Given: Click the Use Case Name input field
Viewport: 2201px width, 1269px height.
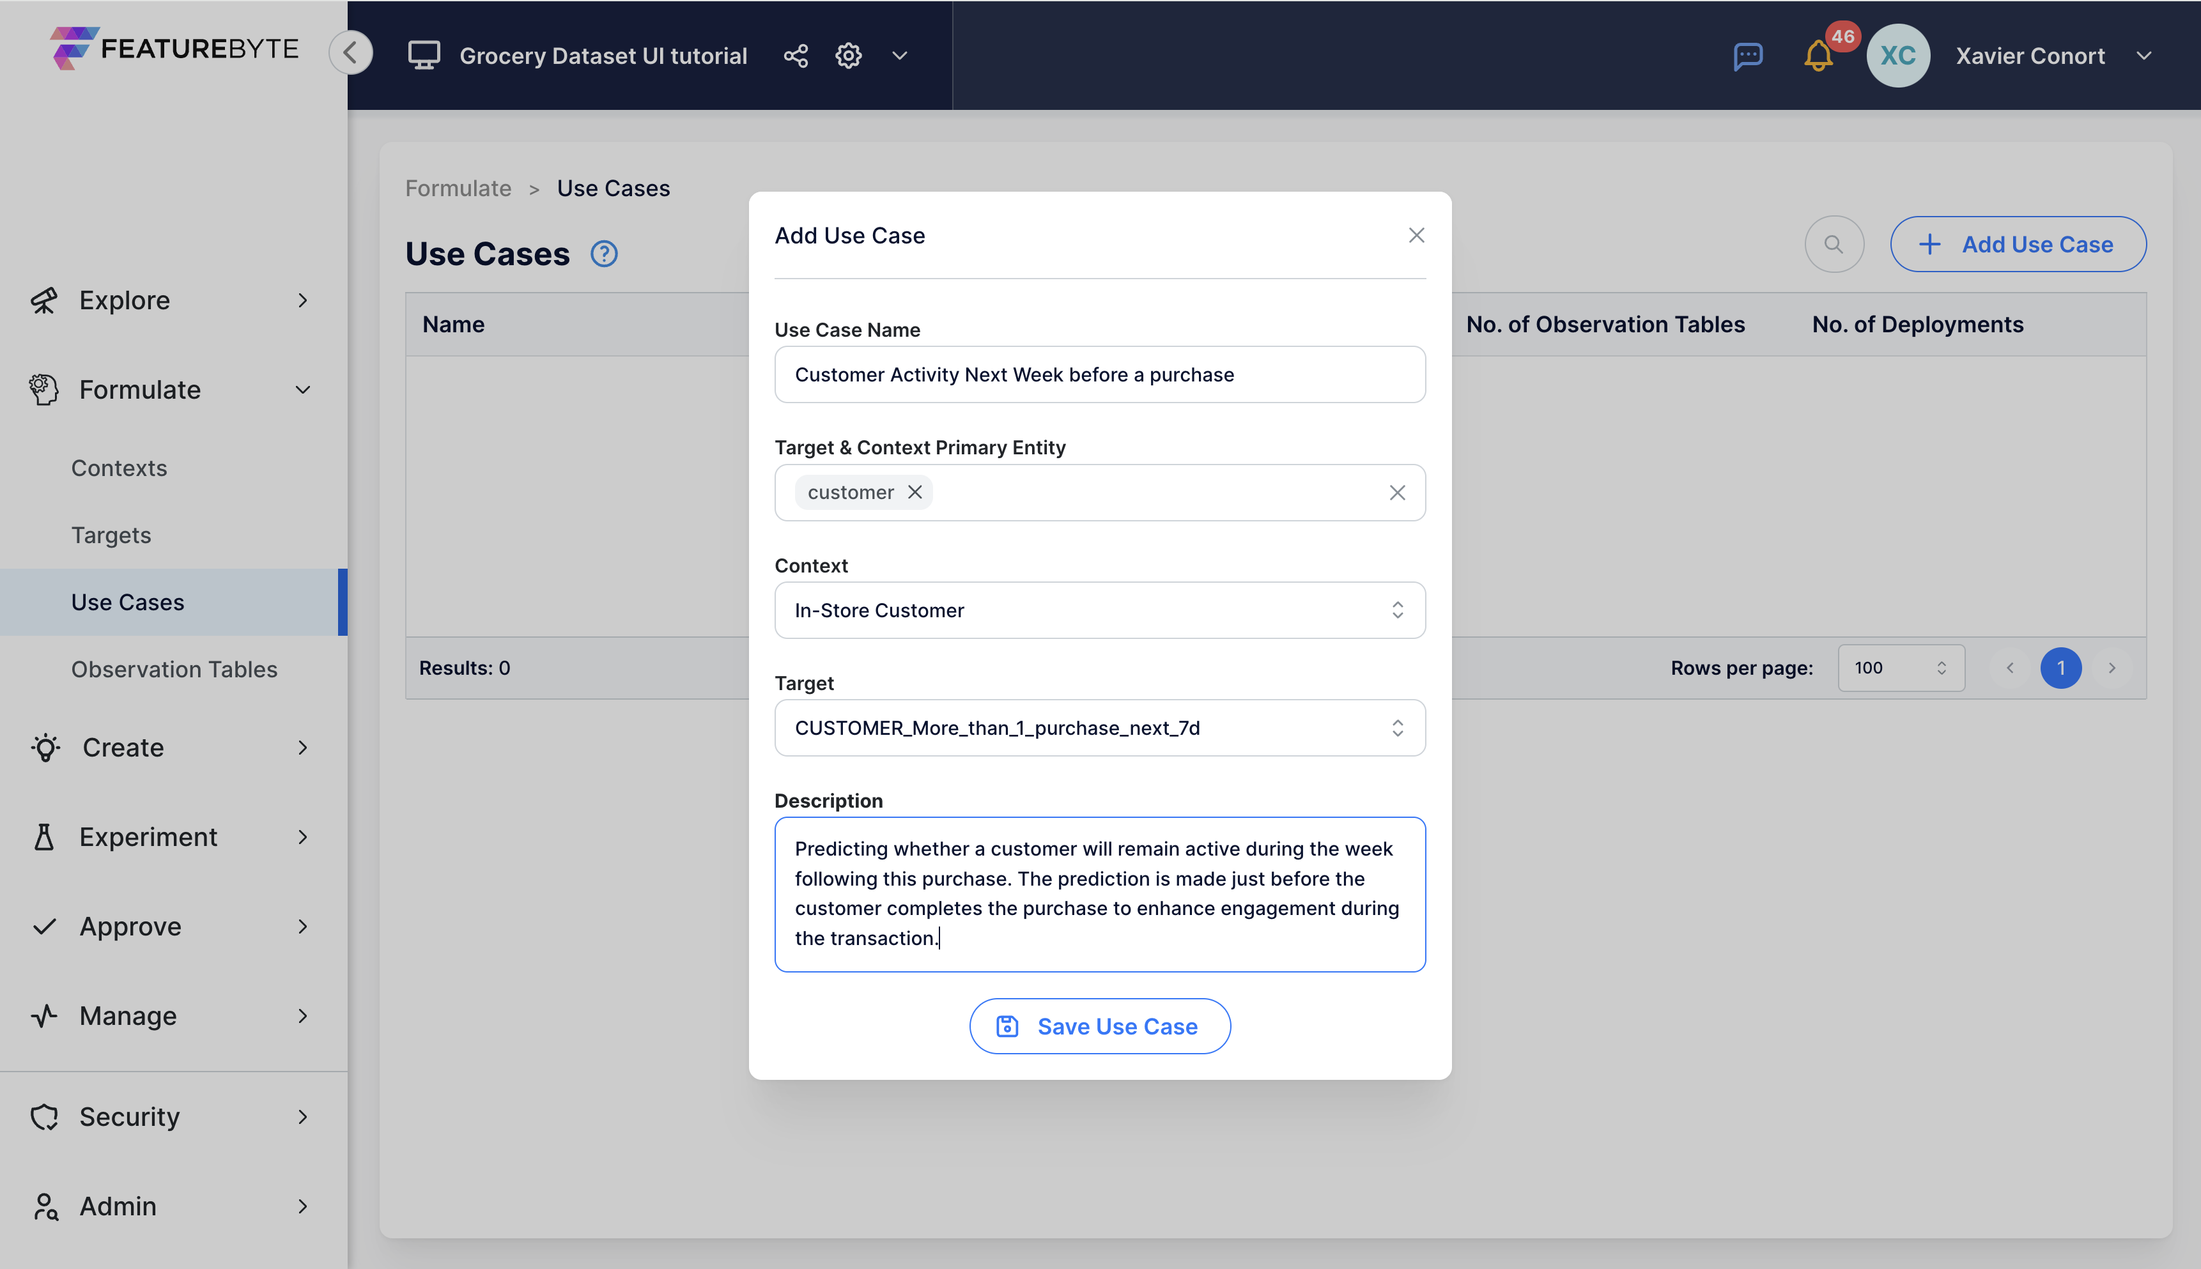Looking at the screenshot, I should [1099, 373].
